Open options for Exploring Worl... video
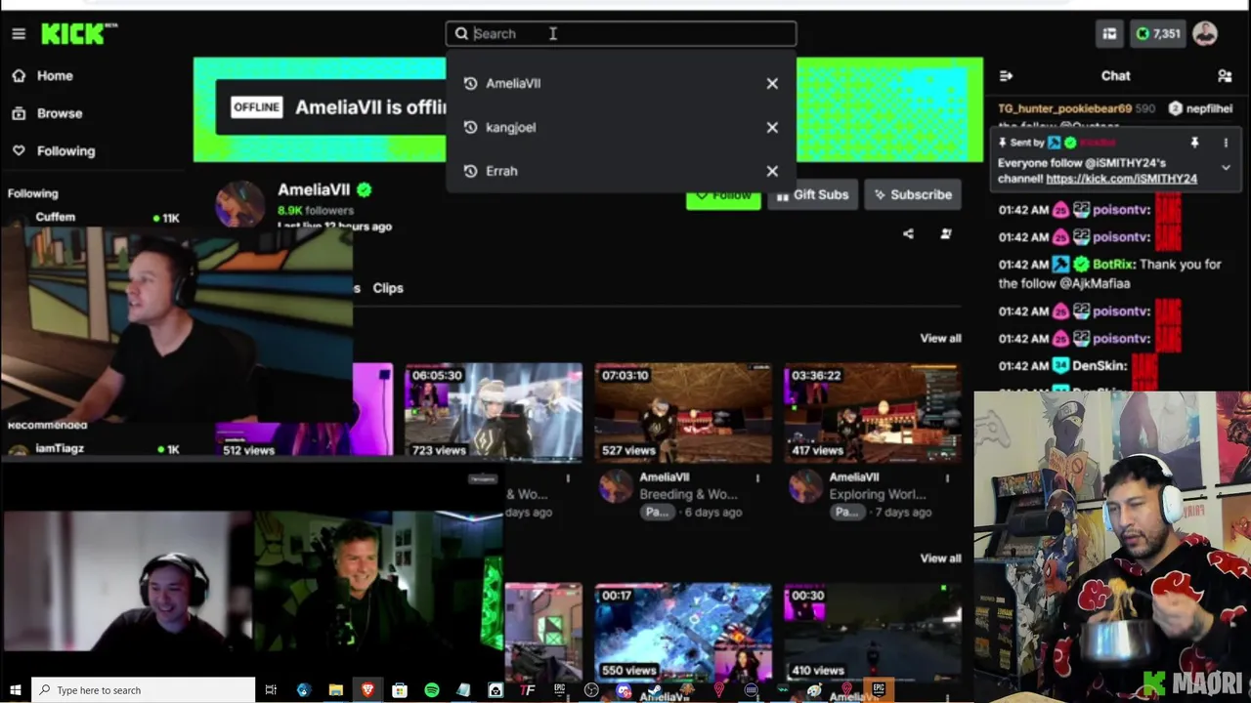1251x703 pixels. pyautogui.click(x=947, y=478)
